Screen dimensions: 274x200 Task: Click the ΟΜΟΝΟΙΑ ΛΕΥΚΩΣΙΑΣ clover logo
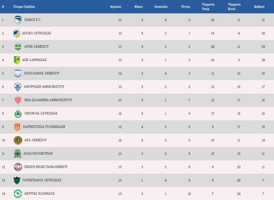[x=18, y=113]
